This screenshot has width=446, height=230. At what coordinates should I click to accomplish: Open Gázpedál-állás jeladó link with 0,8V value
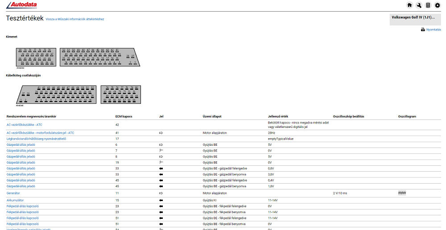coord(21,168)
